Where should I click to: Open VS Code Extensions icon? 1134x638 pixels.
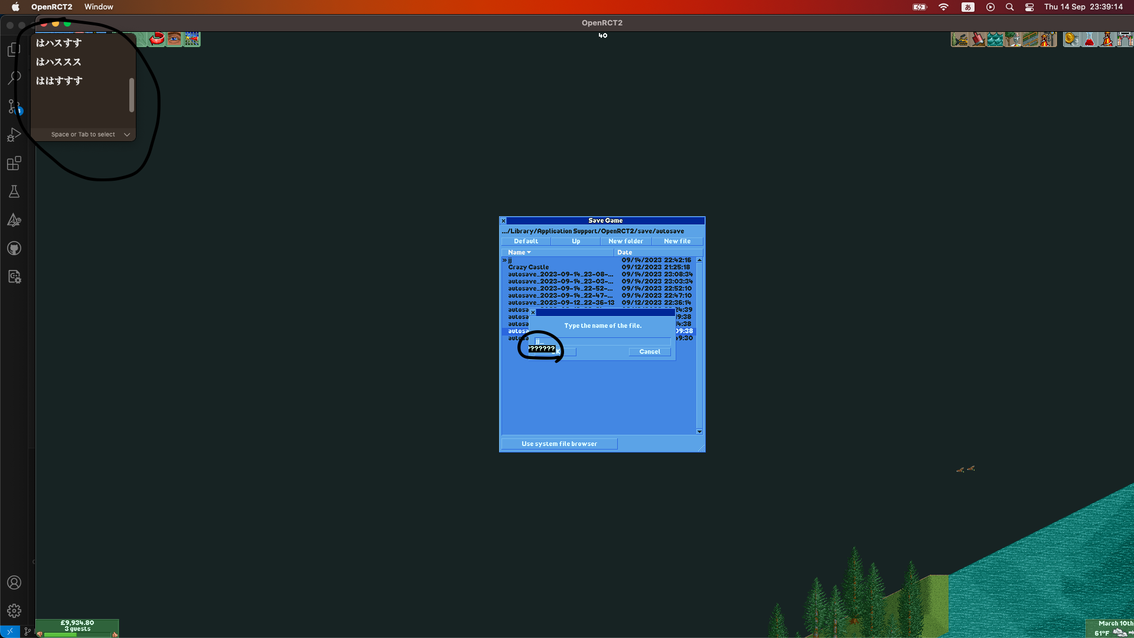point(14,163)
